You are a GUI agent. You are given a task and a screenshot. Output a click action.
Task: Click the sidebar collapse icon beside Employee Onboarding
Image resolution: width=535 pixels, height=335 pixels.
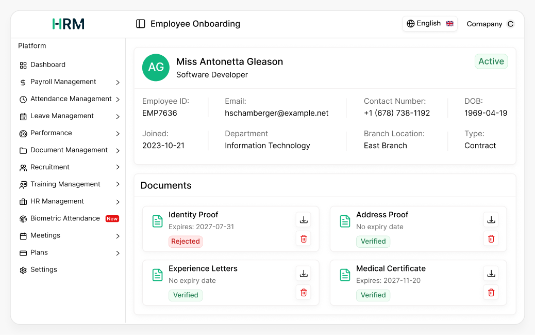[140, 23]
